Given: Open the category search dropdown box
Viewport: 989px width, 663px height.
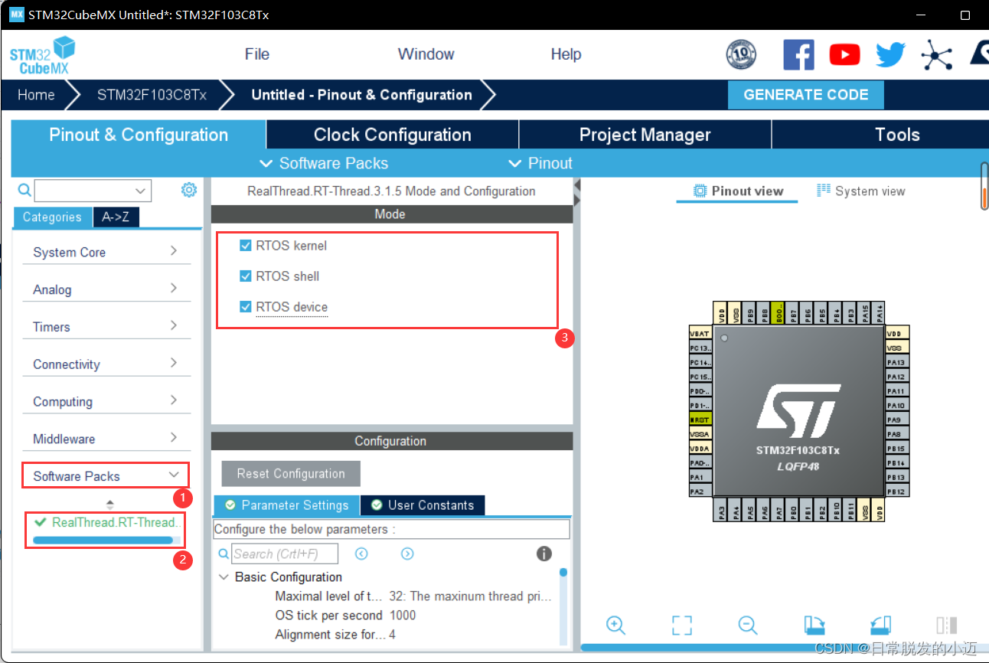Looking at the screenshot, I should (93, 190).
